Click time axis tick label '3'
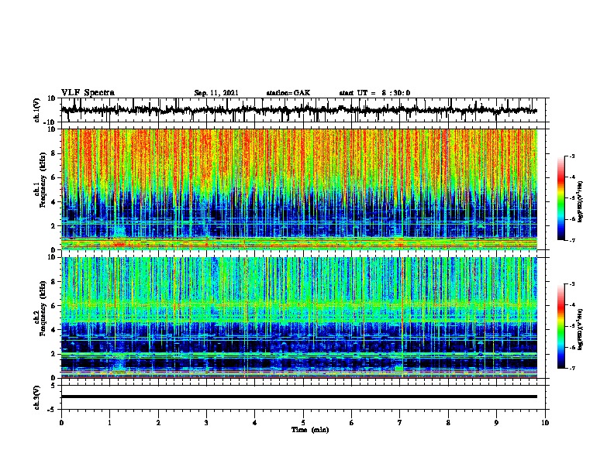Viewport: 614px width, 474px height. click(206, 423)
